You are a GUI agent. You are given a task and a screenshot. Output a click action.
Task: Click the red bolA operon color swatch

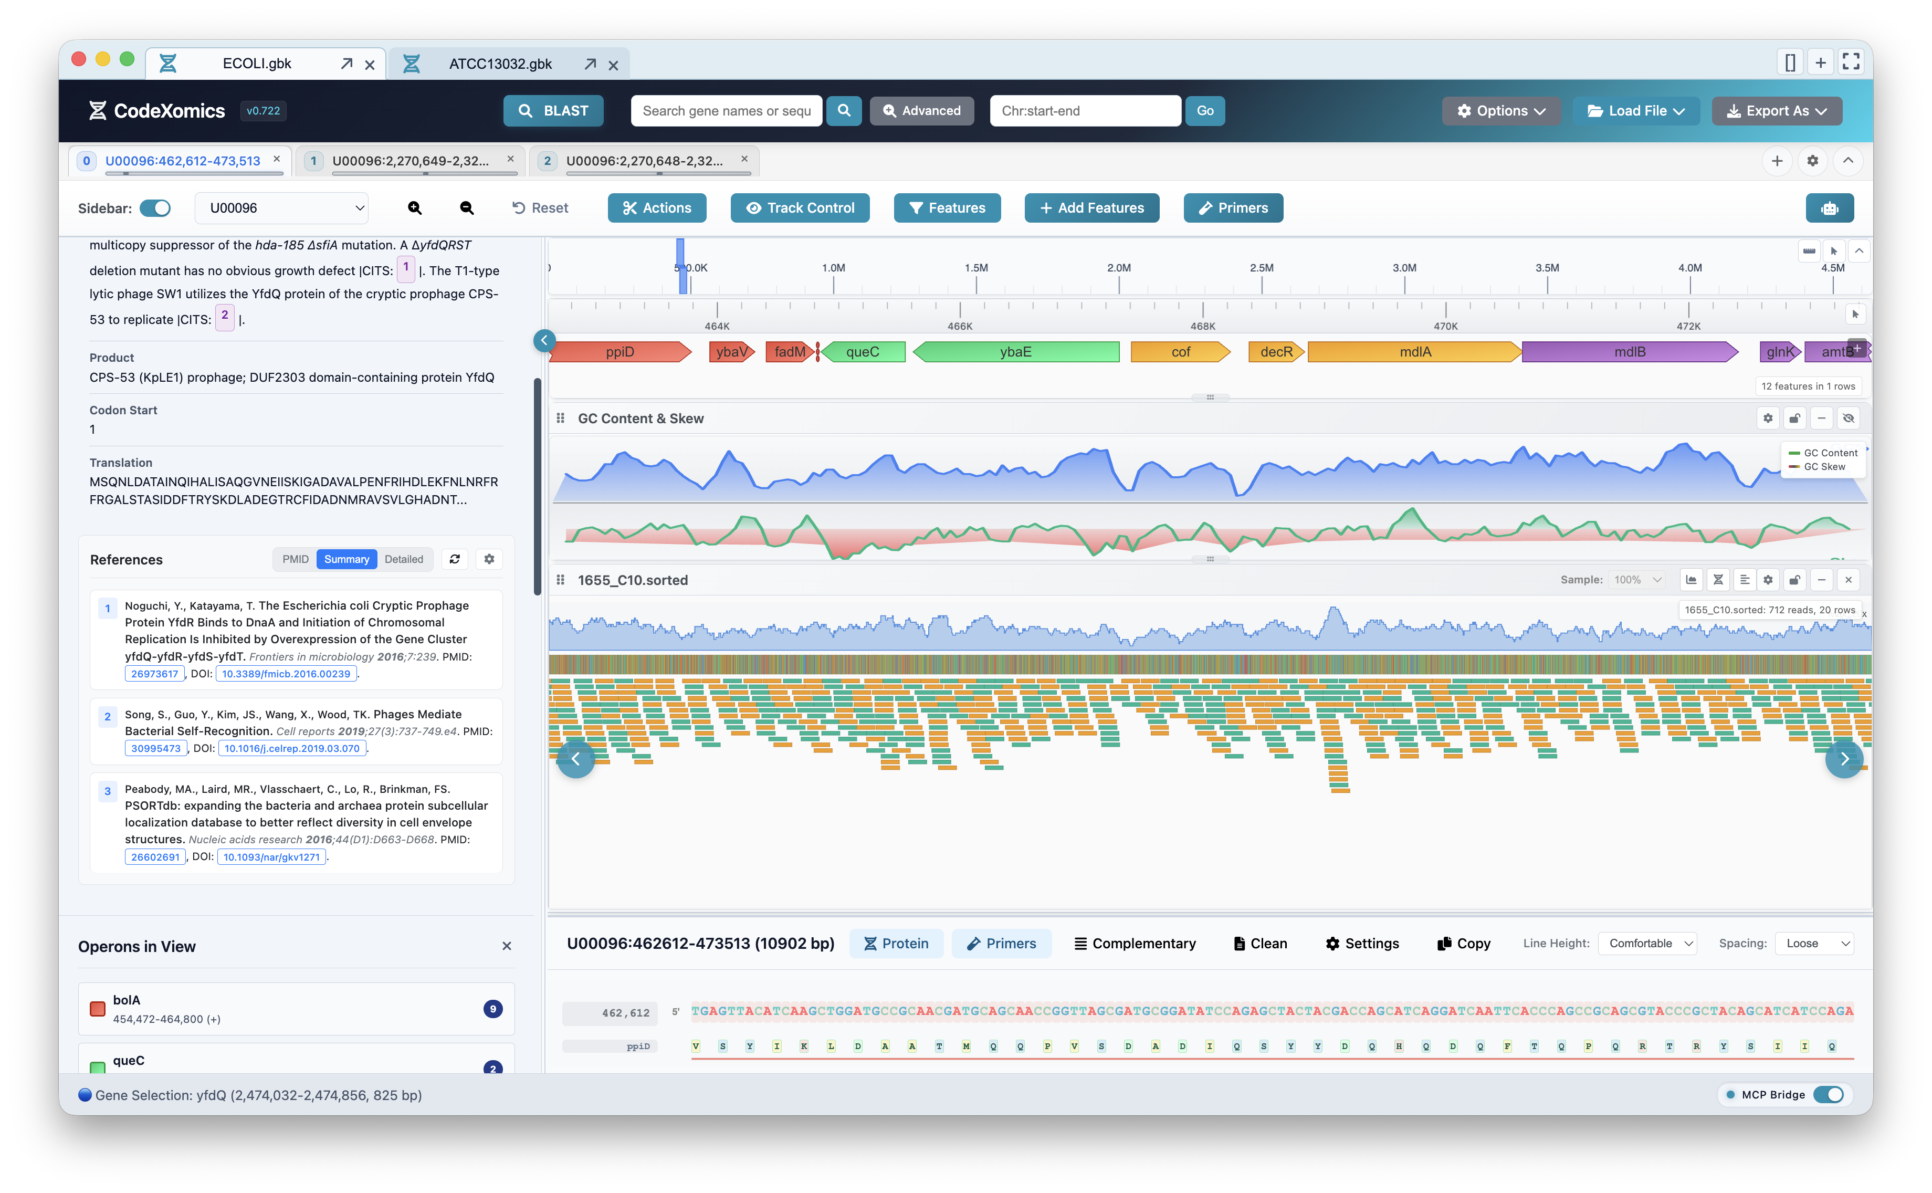tap(98, 1009)
